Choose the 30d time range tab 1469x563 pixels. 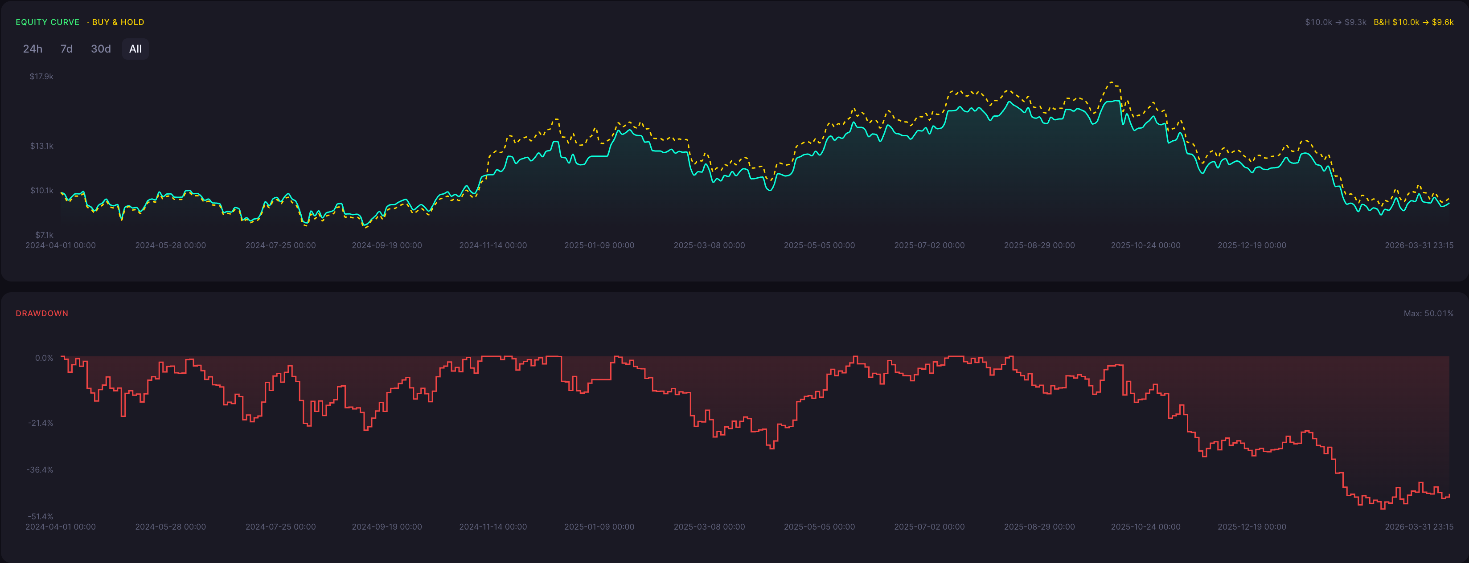tap(101, 49)
